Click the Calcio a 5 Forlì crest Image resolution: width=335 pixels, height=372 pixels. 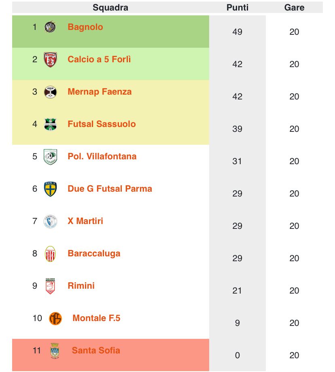coord(50,60)
